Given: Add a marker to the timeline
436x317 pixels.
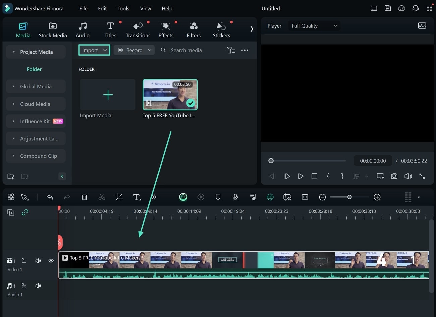Looking at the screenshot, I should coord(218,197).
